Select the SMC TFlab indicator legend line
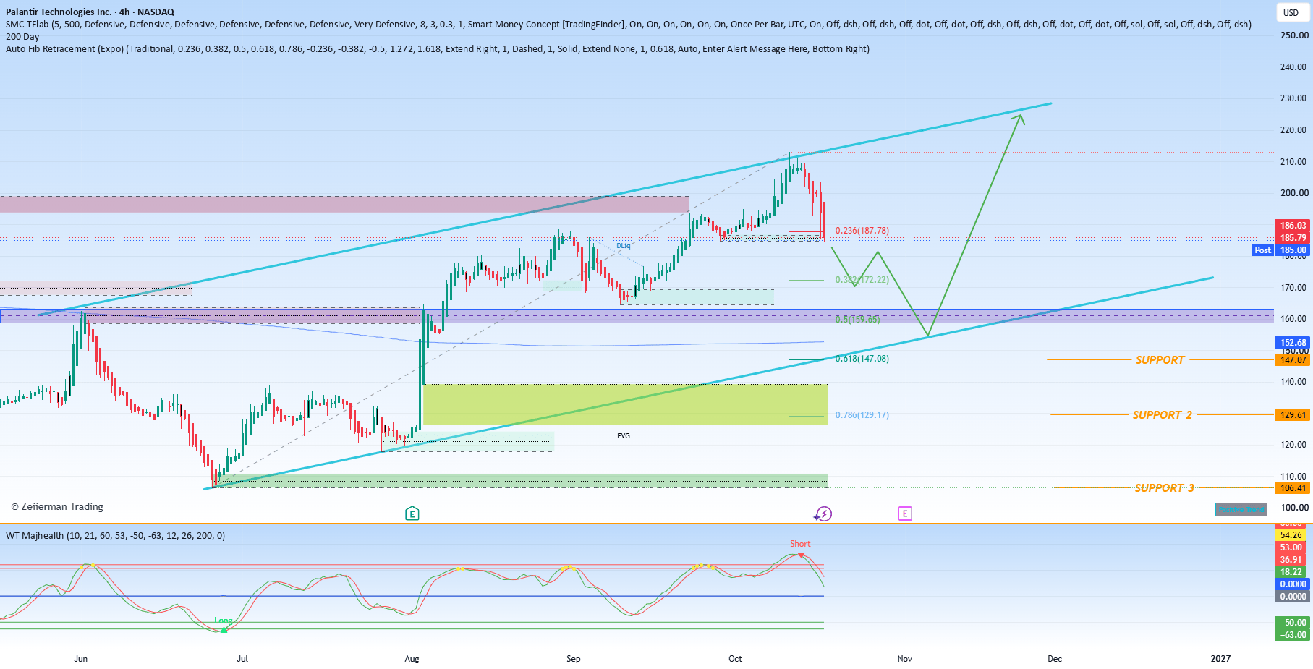Viewport: 1313px width, 669px height. [x=629, y=24]
